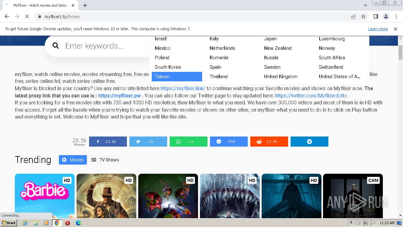Choose Mexico from the country list
The height and width of the screenshot is (227, 403).
point(162,48)
